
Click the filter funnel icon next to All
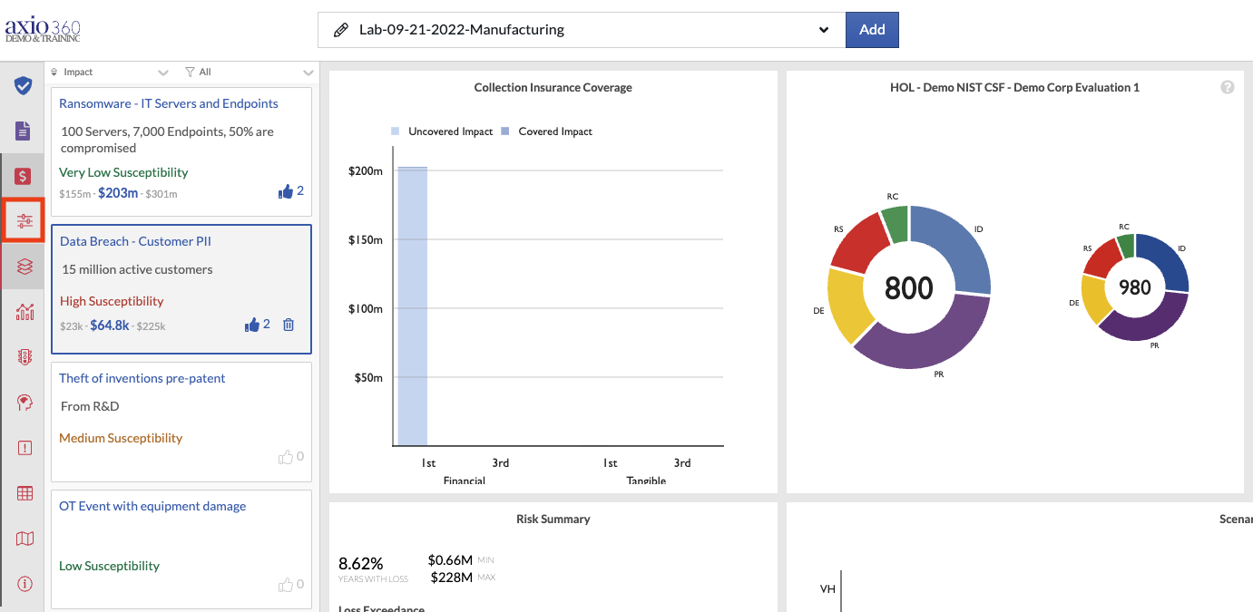[x=190, y=72]
